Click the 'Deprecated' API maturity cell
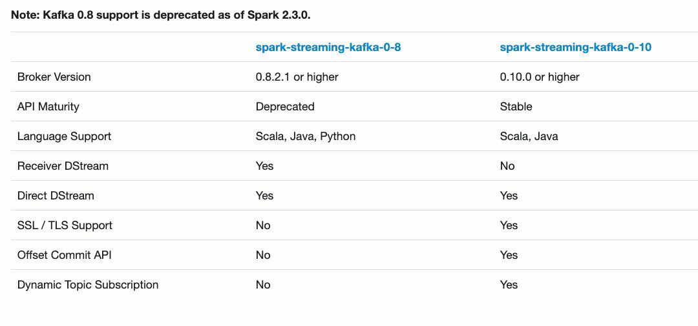This screenshot has height=326, width=698. tap(285, 107)
